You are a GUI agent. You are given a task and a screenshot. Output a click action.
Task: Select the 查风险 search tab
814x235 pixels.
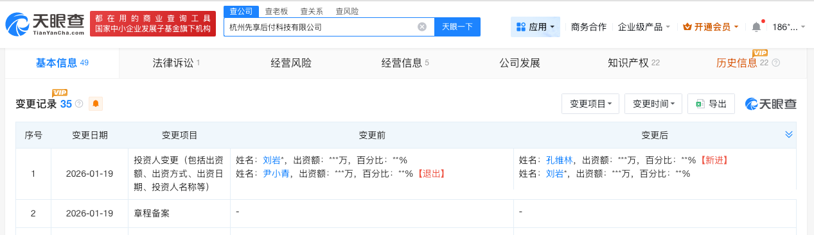pos(347,12)
